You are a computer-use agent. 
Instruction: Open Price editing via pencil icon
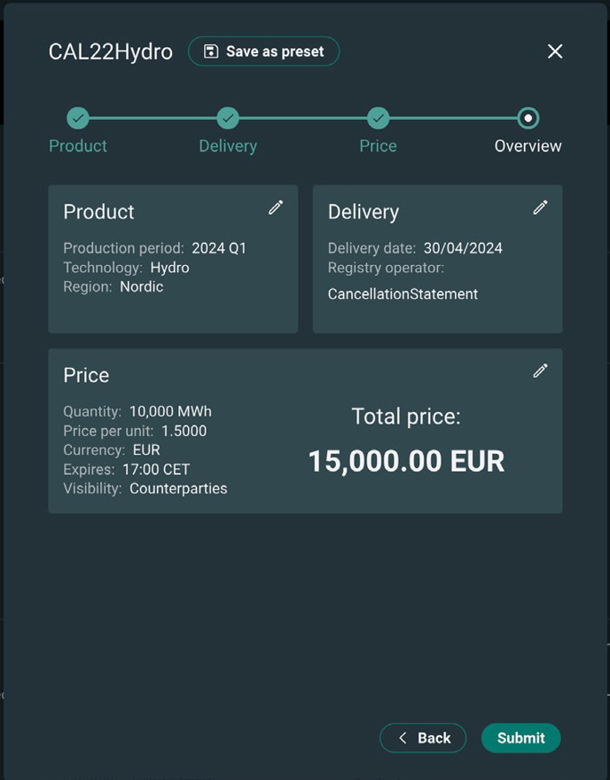(x=540, y=370)
